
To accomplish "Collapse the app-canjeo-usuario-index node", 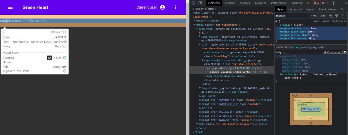I will point(202,60).
